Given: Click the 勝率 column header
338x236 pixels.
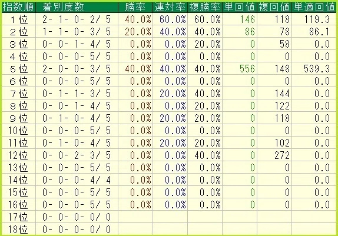Looking at the screenshot, I should (x=135, y=7).
